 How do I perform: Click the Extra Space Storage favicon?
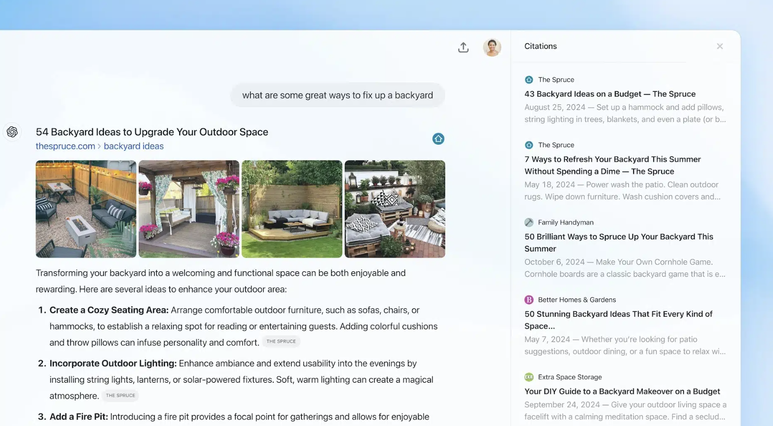pyautogui.click(x=529, y=377)
